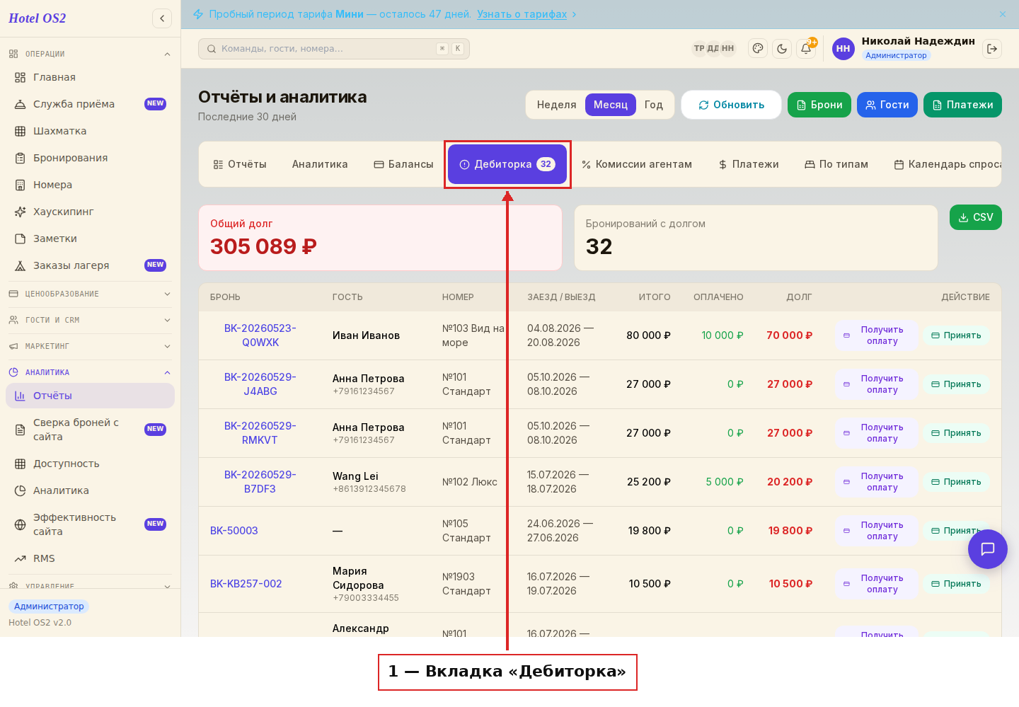The width and height of the screenshot is (1019, 707).
Task: Open Заметки in the sidebar
Action: [x=91, y=238]
